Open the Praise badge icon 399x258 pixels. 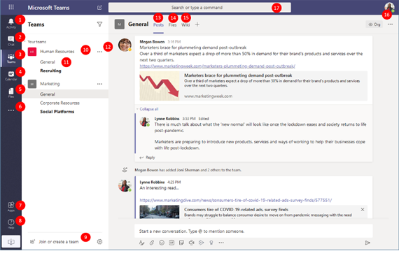(x=211, y=243)
